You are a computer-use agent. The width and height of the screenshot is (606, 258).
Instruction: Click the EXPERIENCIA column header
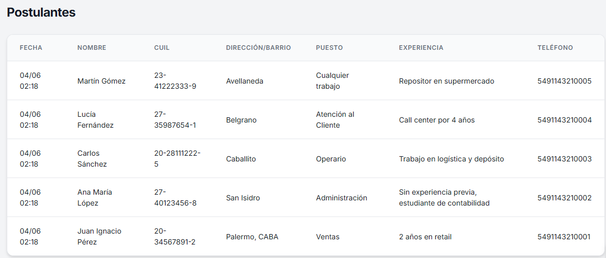(421, 48)
